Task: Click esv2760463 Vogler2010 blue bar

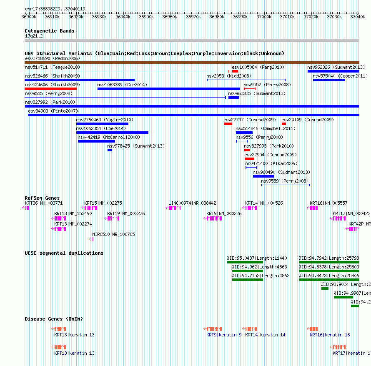Action: [x=102, y=124]
